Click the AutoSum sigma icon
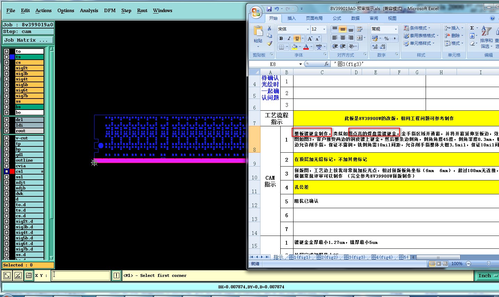Screen dimensions: 499x297 [x=472, y=28]
